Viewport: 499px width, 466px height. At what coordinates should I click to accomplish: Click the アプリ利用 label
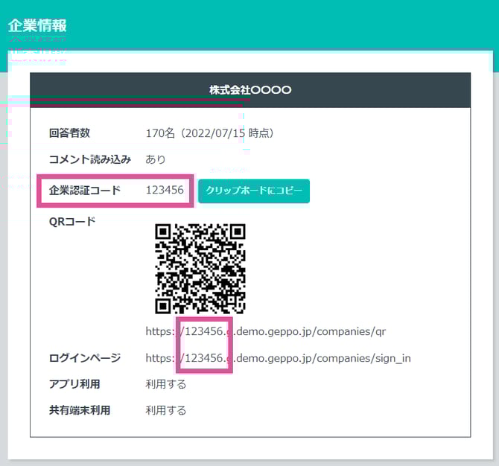(x=74, y=384)
